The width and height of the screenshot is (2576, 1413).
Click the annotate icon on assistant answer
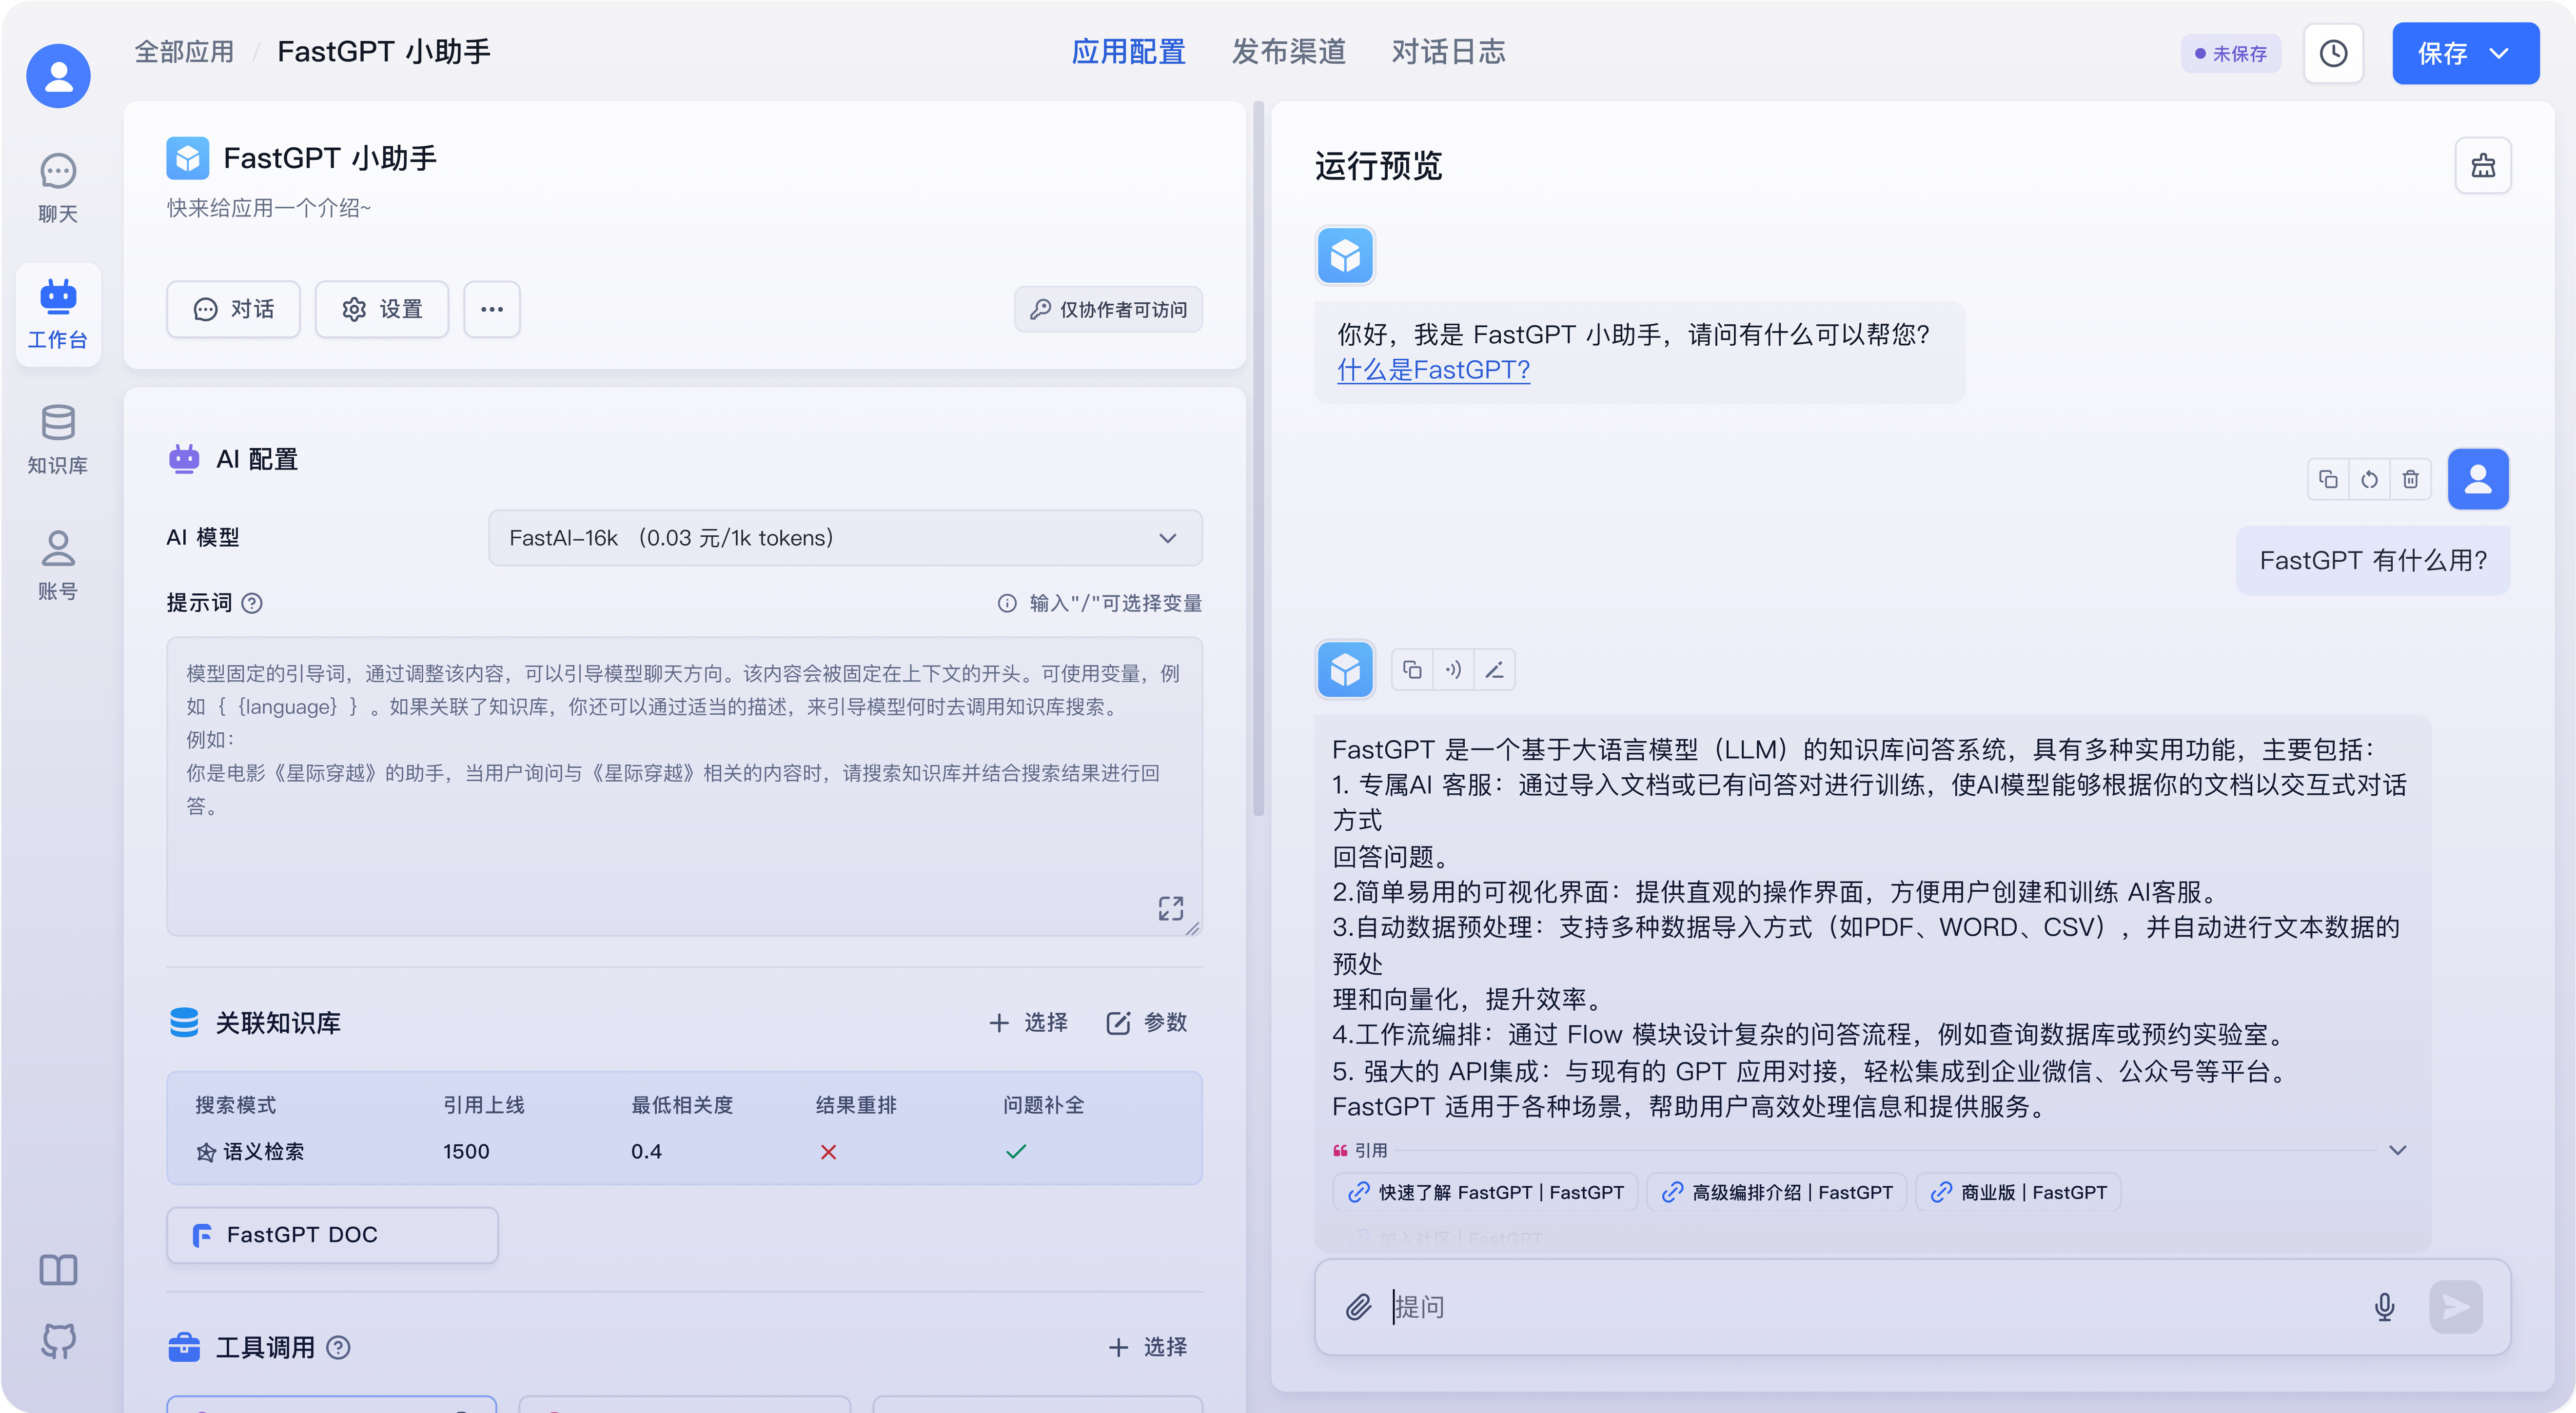(x=1494, y=670)
